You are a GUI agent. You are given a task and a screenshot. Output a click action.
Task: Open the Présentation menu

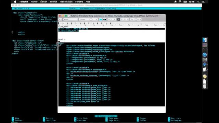point(66,2)
